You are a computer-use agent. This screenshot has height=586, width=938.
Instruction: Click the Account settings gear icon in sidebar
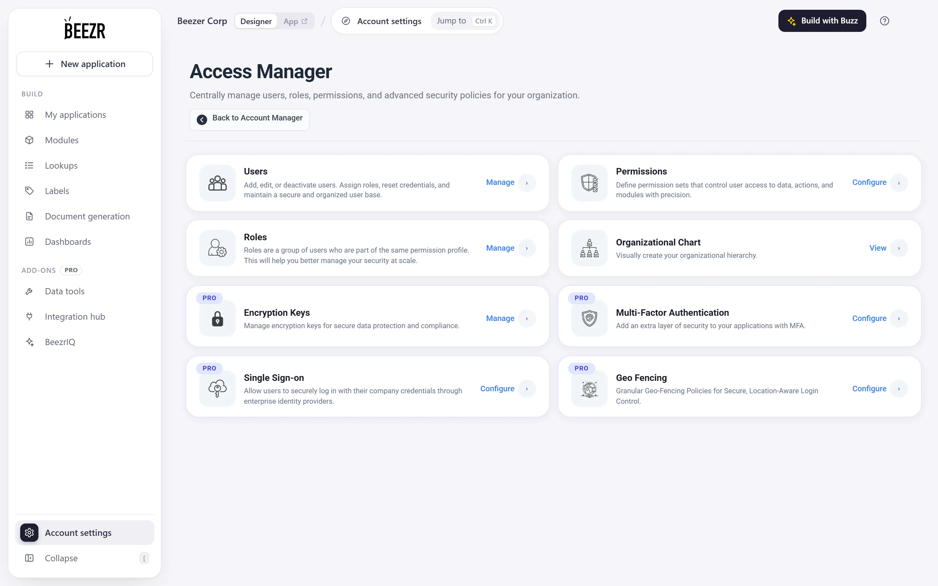[x=29, y=533]
